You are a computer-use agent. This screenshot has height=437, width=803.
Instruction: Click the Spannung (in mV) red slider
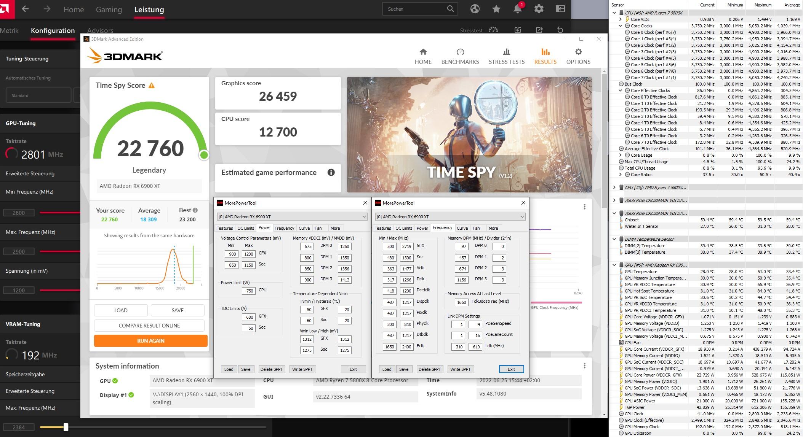click(x=60, y=290)
